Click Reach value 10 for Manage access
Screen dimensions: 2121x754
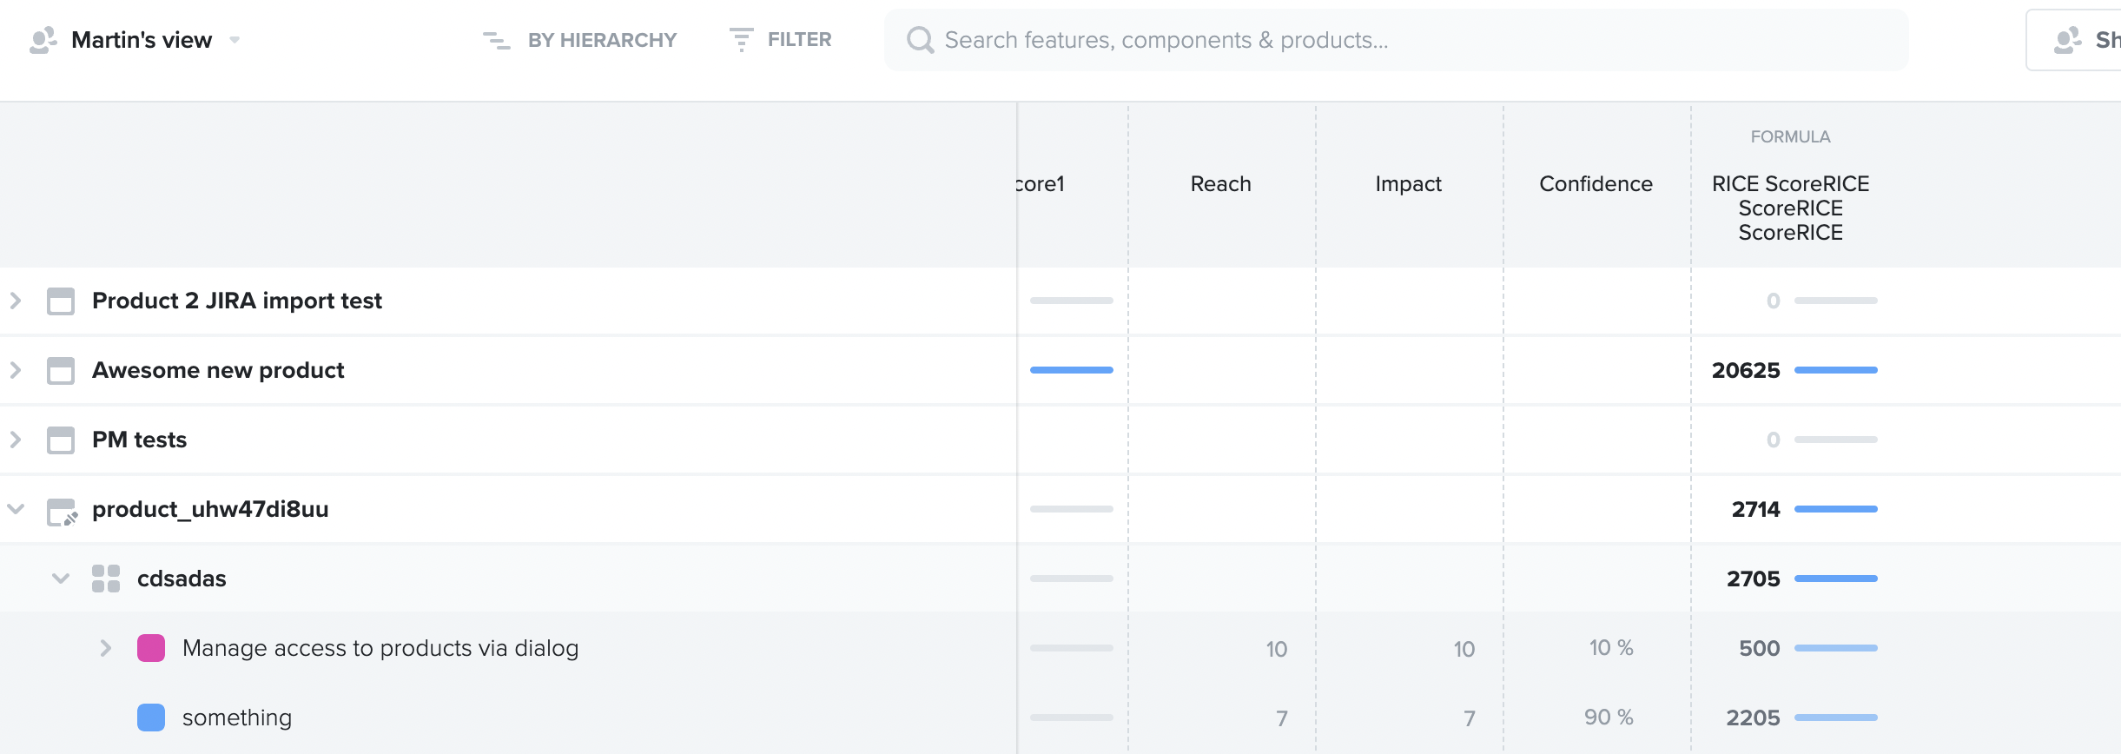click(x=1276, y=649)
